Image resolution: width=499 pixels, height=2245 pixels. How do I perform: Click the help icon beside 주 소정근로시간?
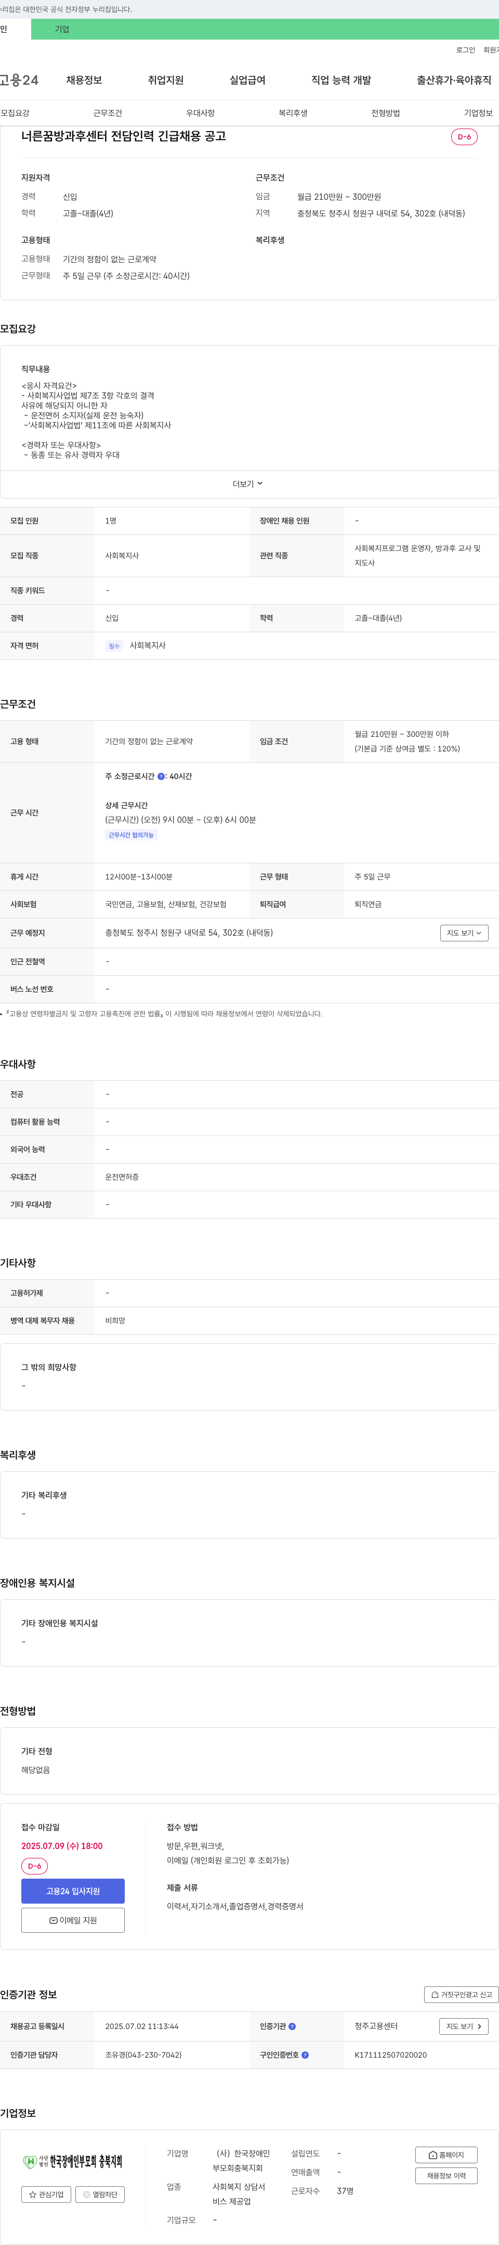click(x=161, y=776)
